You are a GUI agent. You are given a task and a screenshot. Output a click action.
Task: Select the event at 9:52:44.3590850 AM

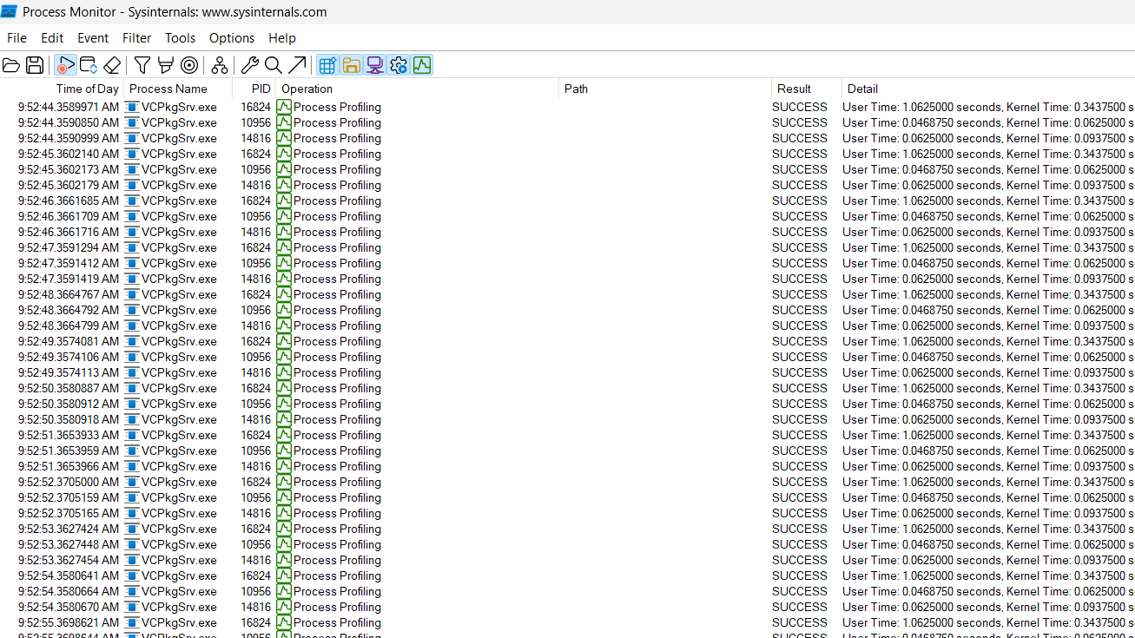tap(567, 122)
